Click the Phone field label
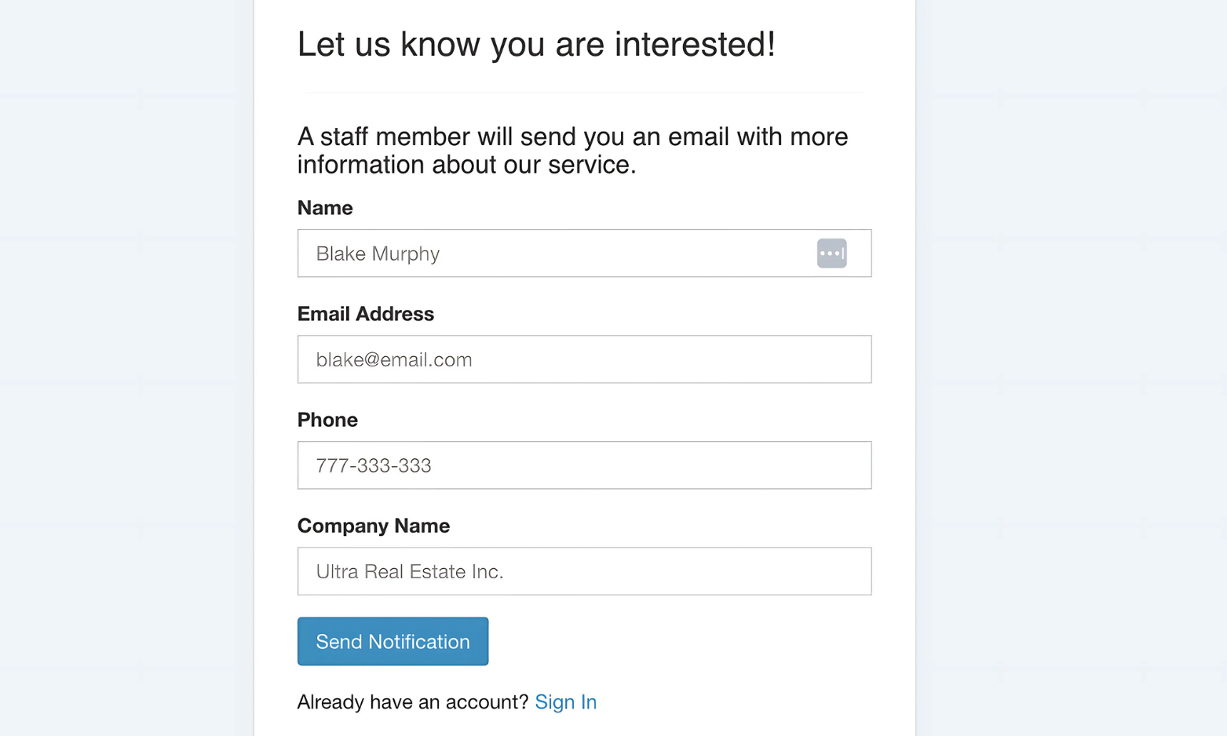Screen dimensions: 1227x736 point(327,420)
